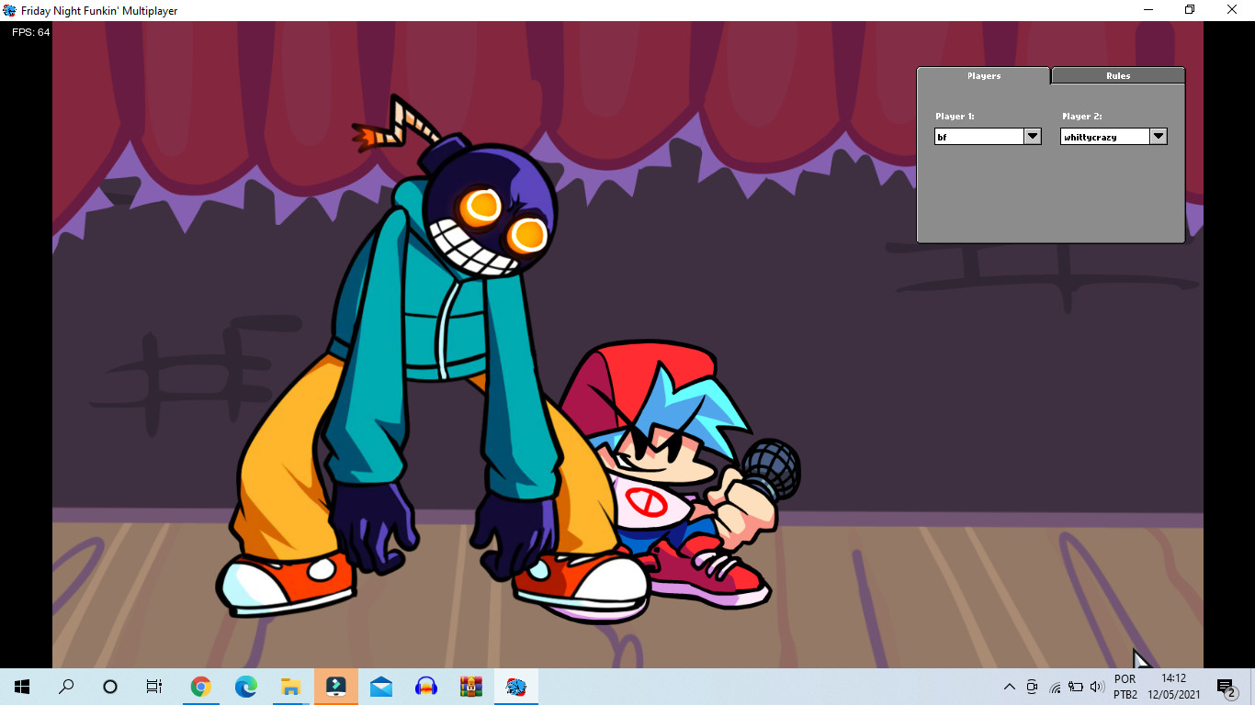Open the Windows Start menu
The image size is (1255, 705).
22,687
